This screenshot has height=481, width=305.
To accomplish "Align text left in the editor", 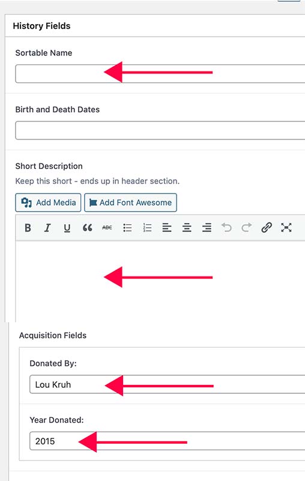I will tap(167, 228).
